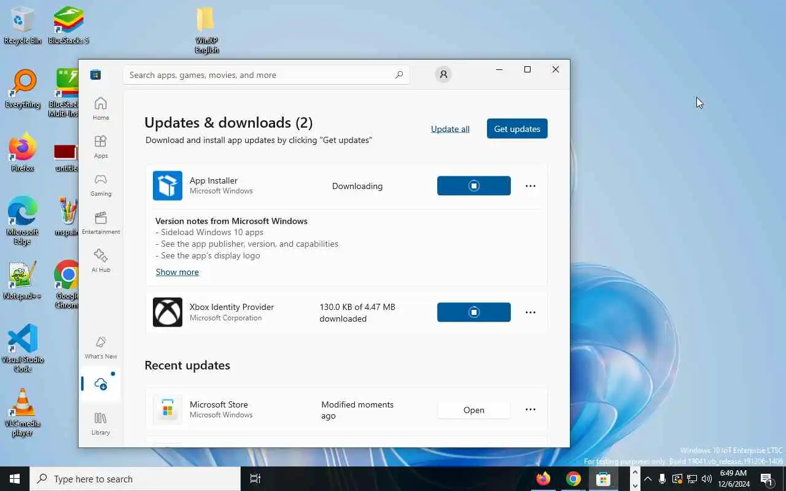
Task: Open more options for Microsoft Store entry
Action: click(x=531, y=409)
